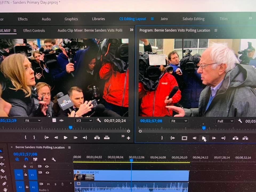Open the Program monitor panel menu
This screenshot has height=192, width=256.
216,30
